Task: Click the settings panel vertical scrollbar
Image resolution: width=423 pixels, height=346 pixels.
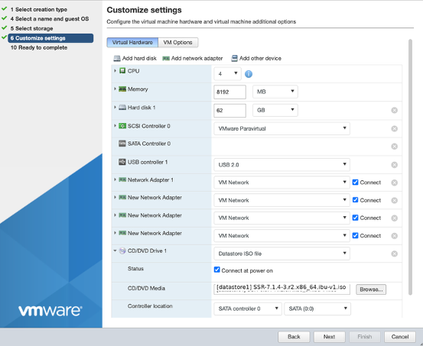Action: [410, 167]
